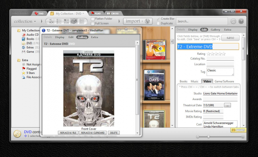This screenshot has width=258, height=157.
Task: Click REPLACE W/ CLIPBOARD button
Action: (93, 133)
